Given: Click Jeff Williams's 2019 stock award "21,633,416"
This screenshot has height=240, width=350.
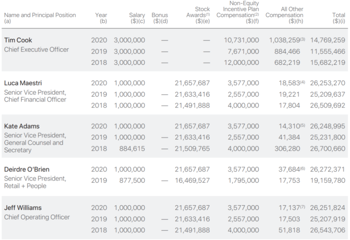Looking at the screenshot, I should point(192,219).
